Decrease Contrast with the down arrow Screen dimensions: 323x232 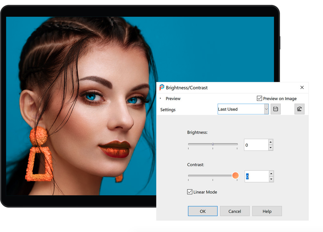click(x=271, y=179)
